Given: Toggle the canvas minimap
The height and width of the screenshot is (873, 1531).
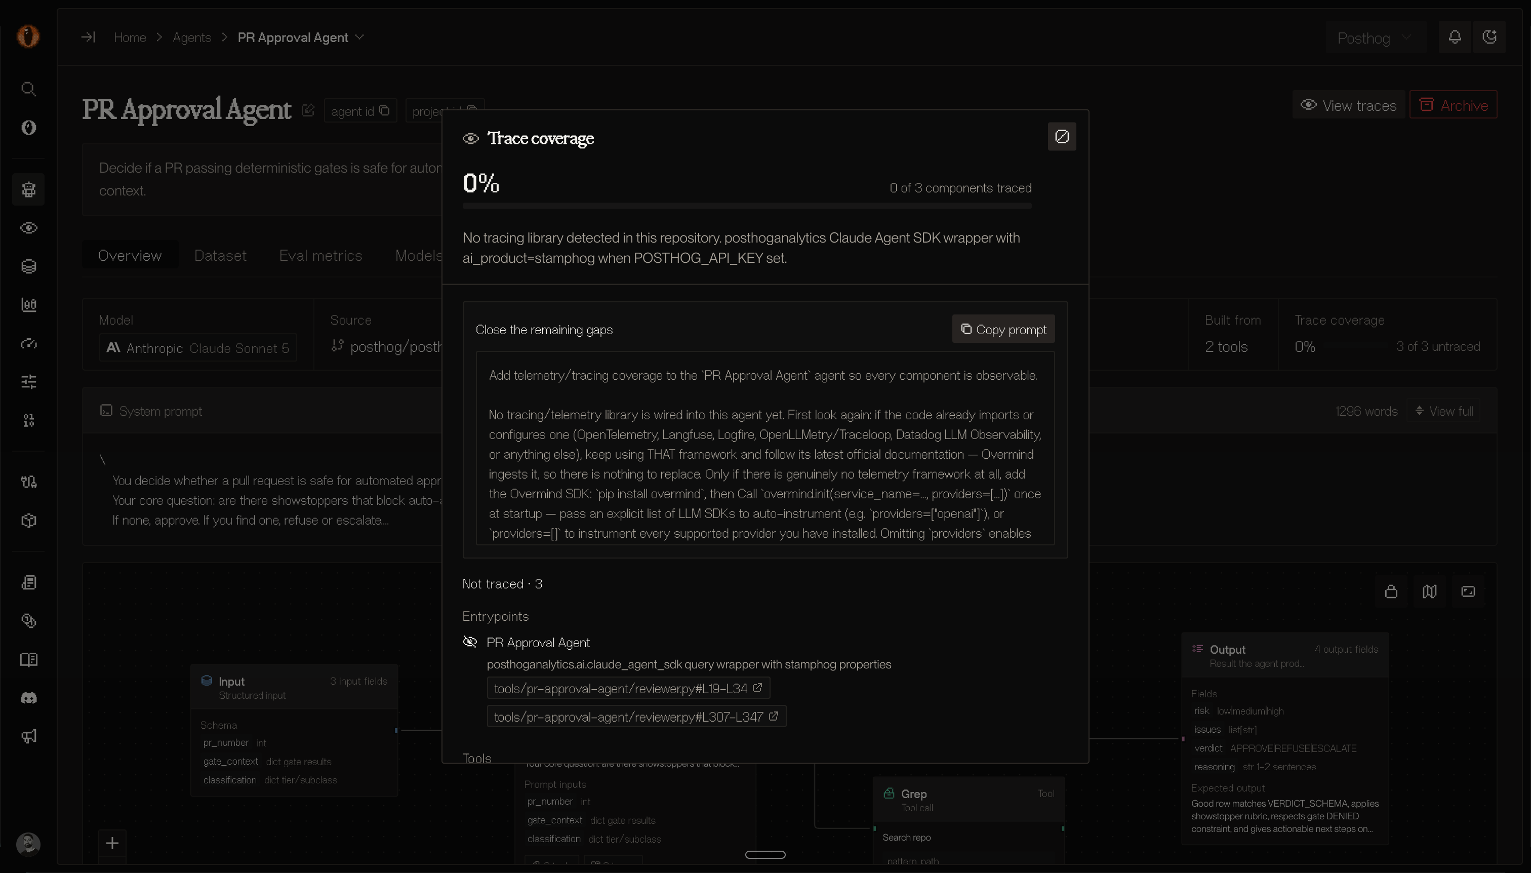Looking at the screenshot, I should point(1430,591).
